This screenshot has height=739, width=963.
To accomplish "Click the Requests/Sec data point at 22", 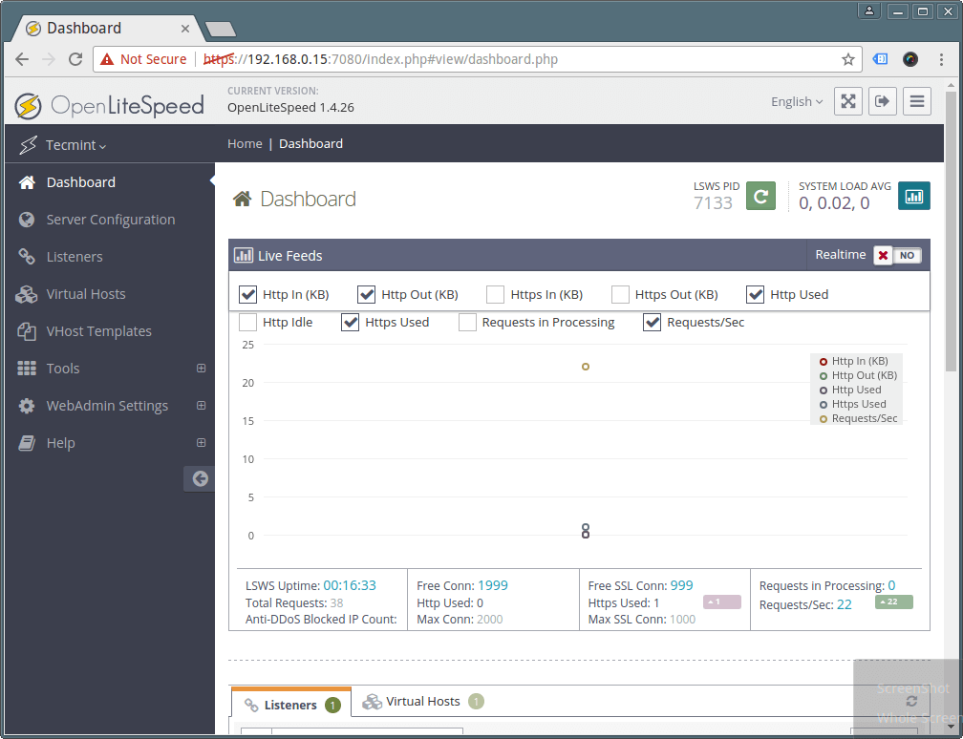I will tap(586, 367).
